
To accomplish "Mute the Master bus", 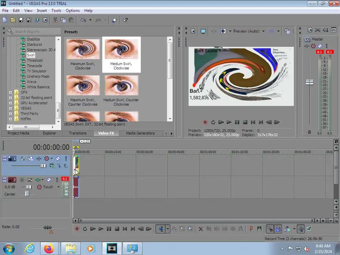I will click(x=320, y=46).
